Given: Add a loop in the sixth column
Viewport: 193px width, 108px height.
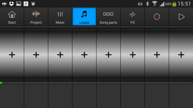Looking at the screenshot, I should coord(132,55).
